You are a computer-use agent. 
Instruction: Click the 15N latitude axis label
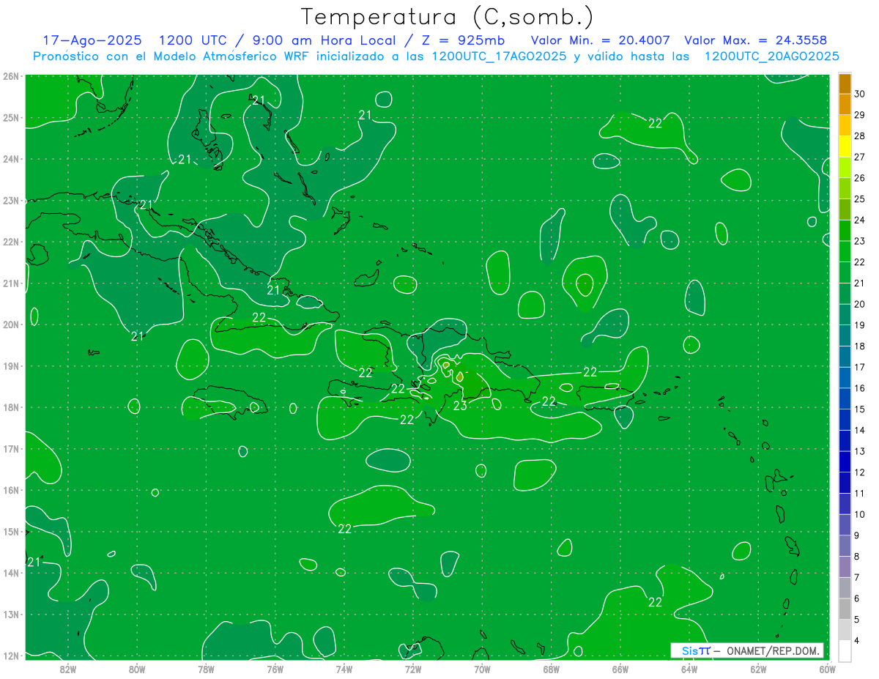click(11, 531)
